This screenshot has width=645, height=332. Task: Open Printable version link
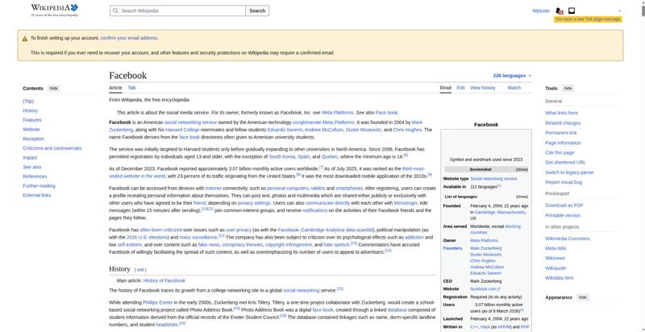pyautogui.click(x=563, y=215)
